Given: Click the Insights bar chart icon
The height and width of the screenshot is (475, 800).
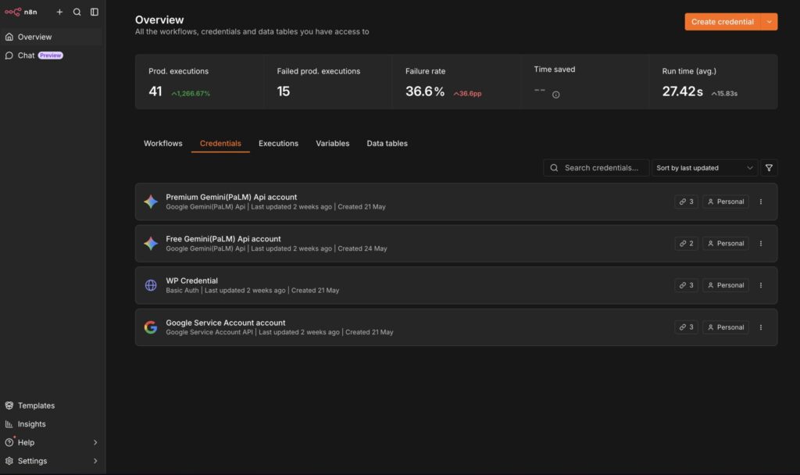Looking at the screenshot, I should point(9,424).
